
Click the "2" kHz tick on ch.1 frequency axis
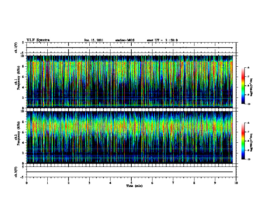tap(24, 98)
